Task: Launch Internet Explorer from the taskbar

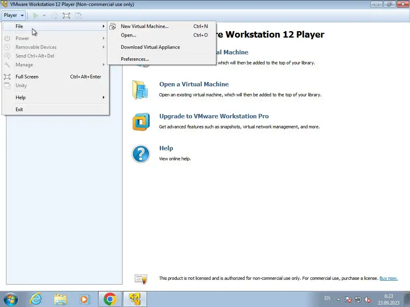Action: 36,299
